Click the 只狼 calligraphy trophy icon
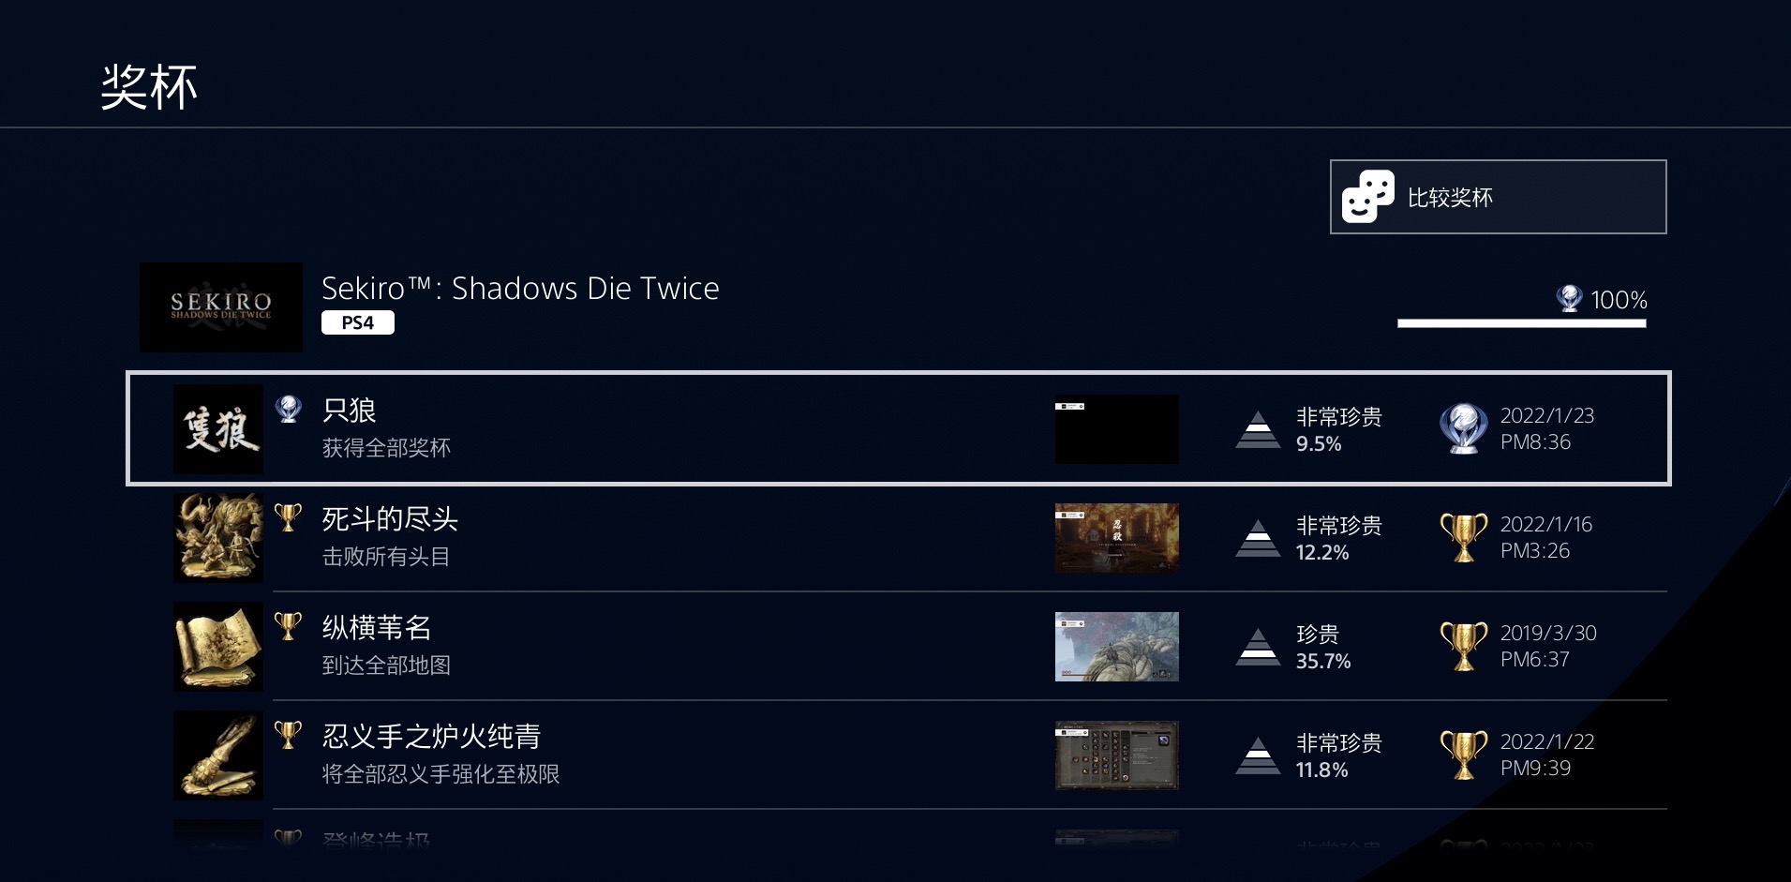 pyautogui.click(x=218, y=429)
